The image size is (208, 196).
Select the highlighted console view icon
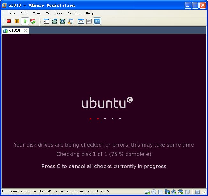[x=97, y=21]
